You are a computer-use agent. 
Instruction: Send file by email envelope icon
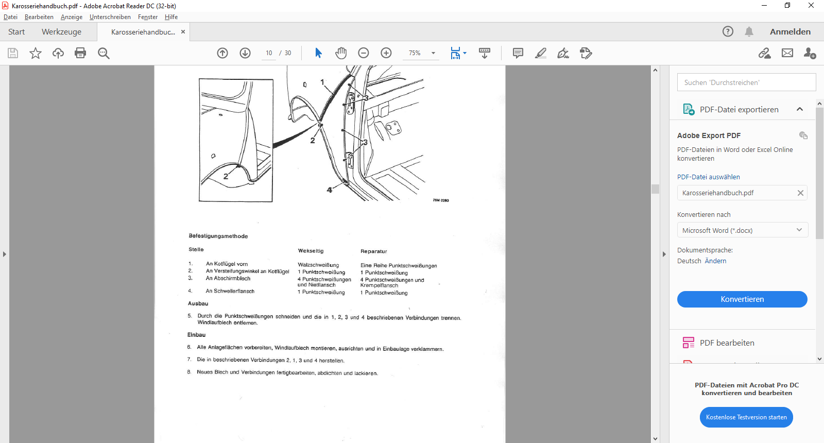tap(787, 53)
